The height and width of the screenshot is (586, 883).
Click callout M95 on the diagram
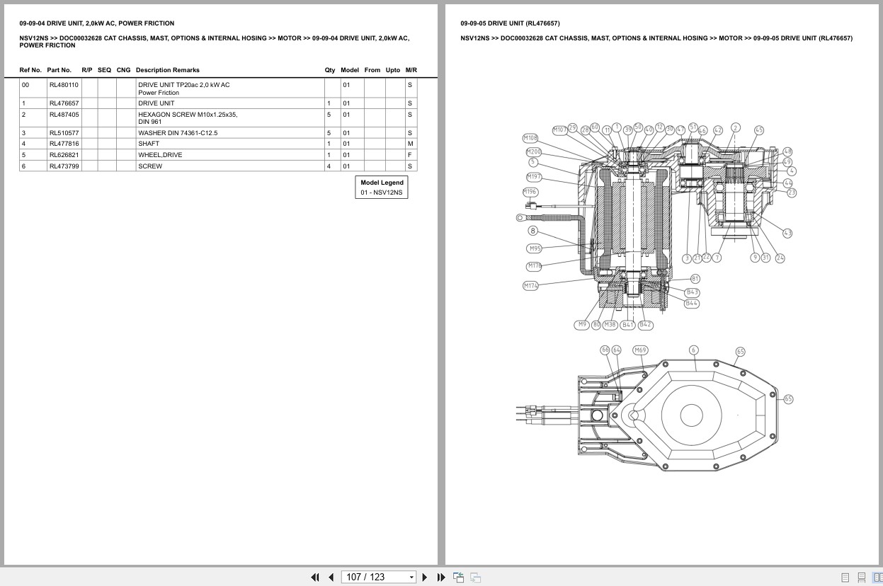pos(535,248)
